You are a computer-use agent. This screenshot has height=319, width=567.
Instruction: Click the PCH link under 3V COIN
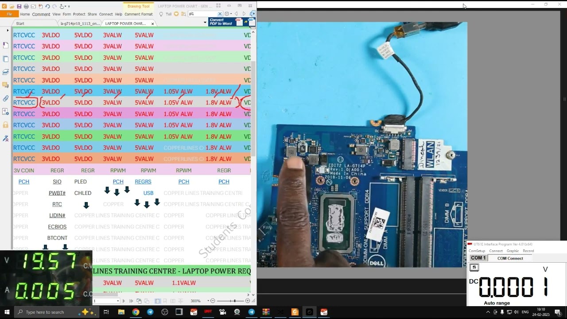click(x=24, y=182)
